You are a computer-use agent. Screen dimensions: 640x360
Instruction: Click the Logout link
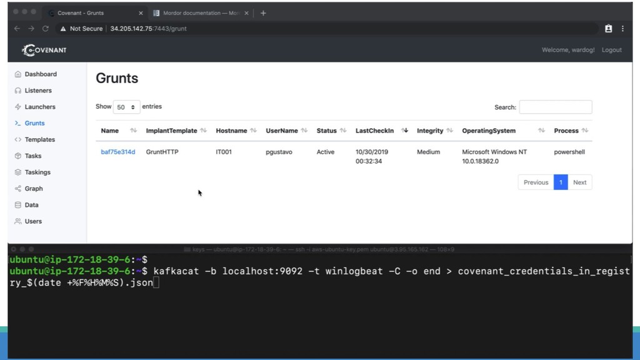point(611,50)
